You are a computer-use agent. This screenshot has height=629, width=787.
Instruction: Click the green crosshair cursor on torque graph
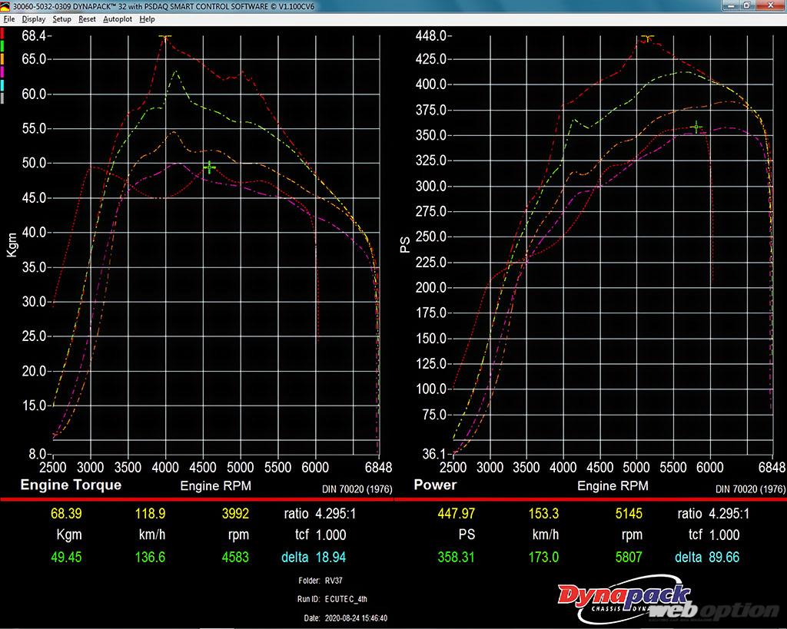click(x=209, y=167)
